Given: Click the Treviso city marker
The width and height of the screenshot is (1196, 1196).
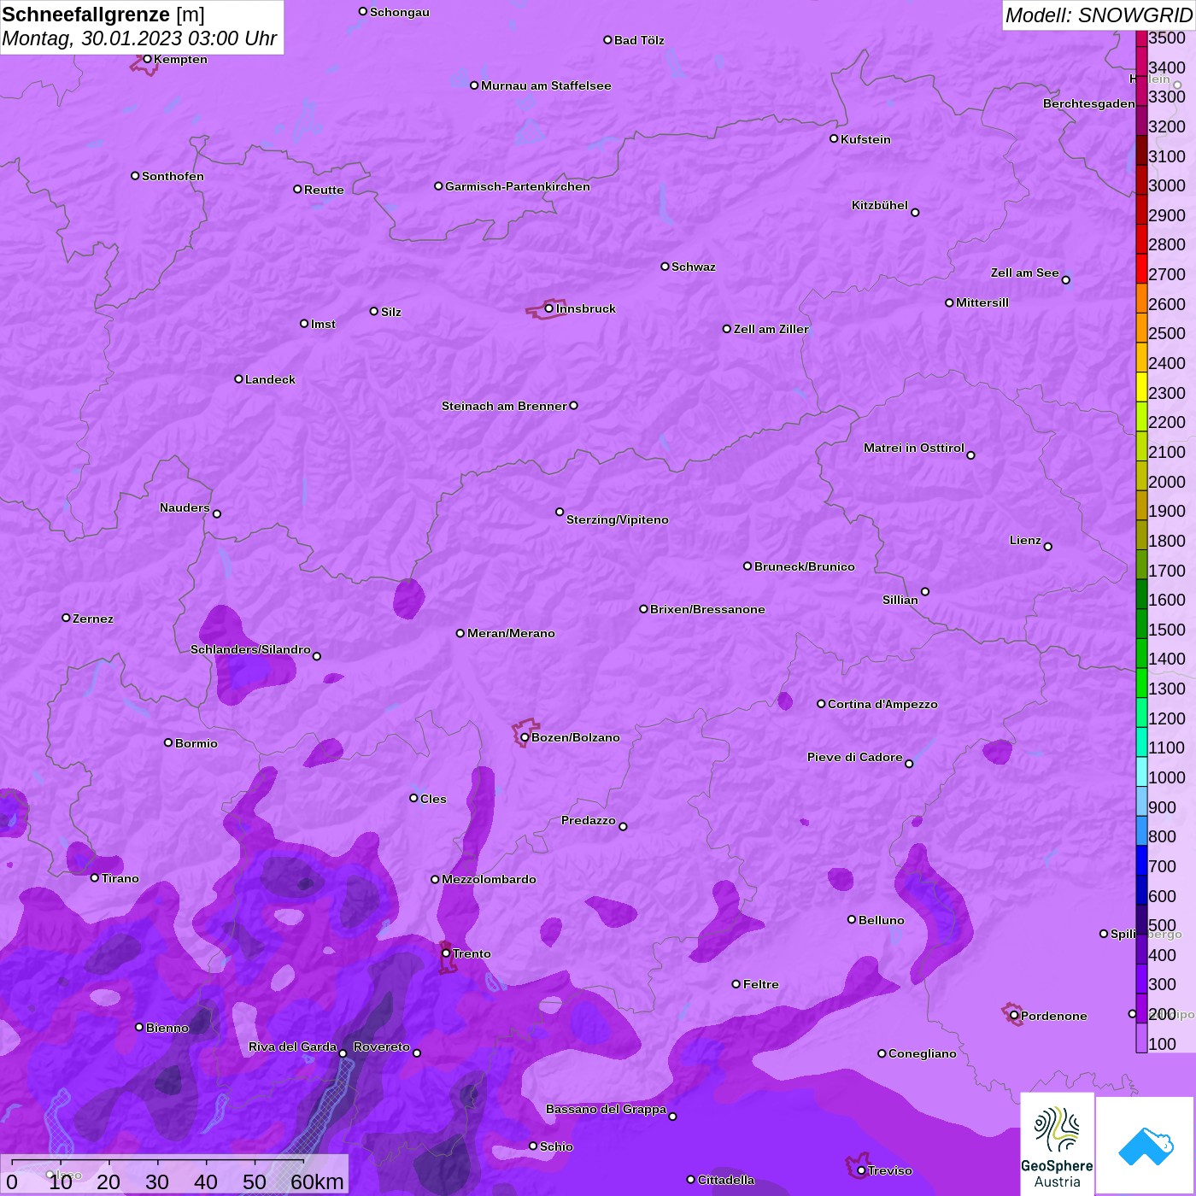Looking at the screenshot, I should click(x=861, y=1170).
